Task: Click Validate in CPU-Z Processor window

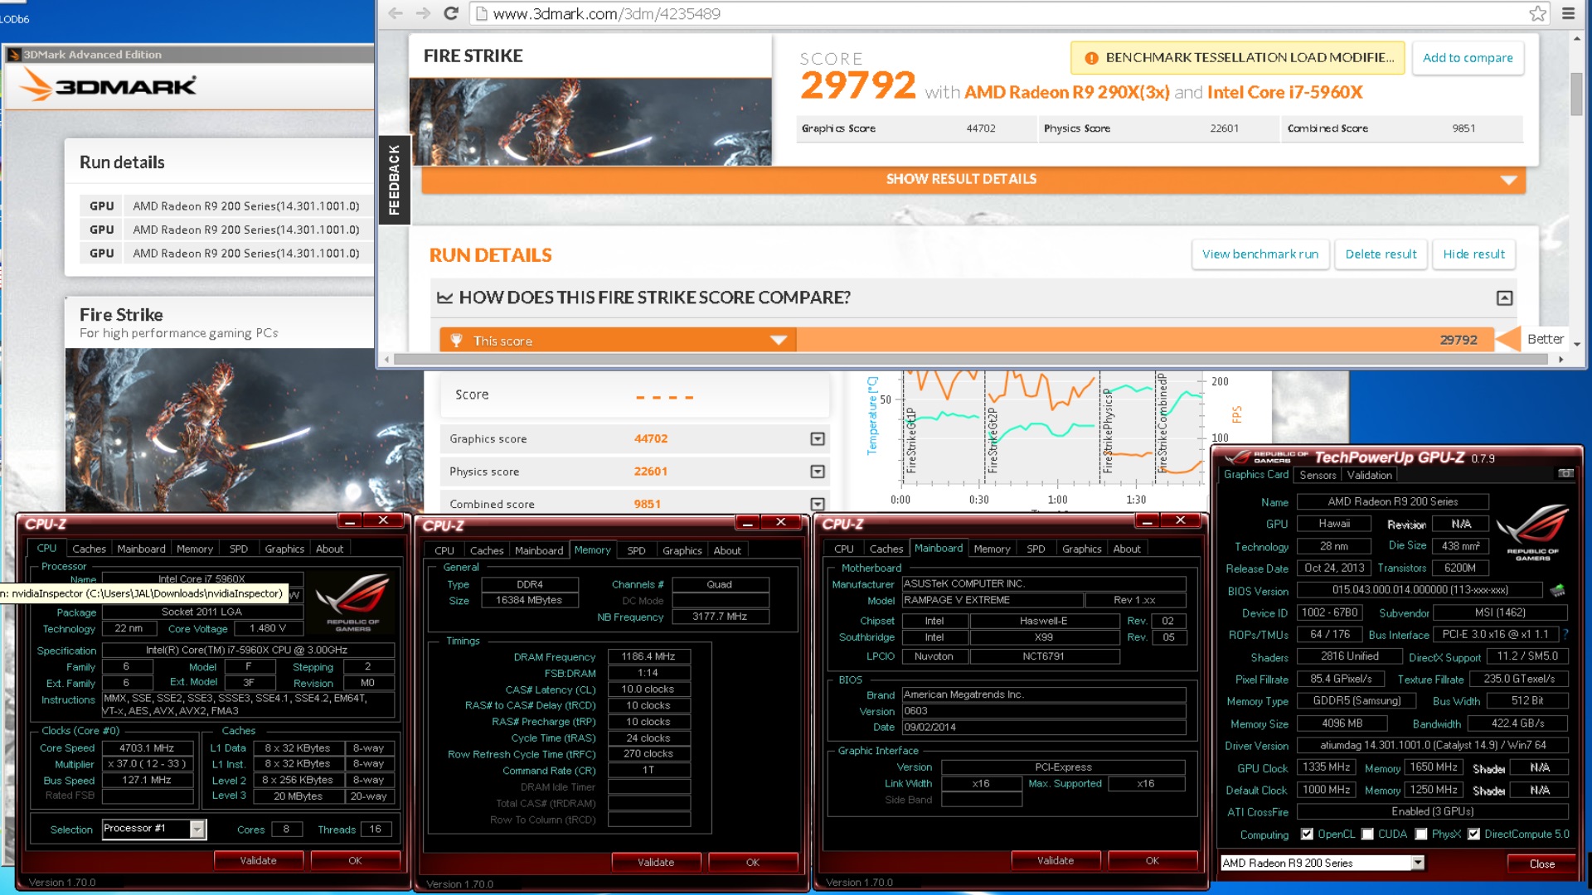Action: click(258, 860)
